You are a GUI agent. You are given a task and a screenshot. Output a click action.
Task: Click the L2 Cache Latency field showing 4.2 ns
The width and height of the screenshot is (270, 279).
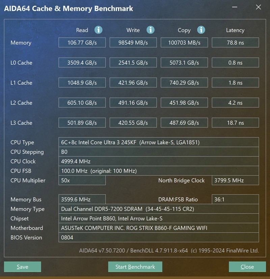[x=235, y=103]
